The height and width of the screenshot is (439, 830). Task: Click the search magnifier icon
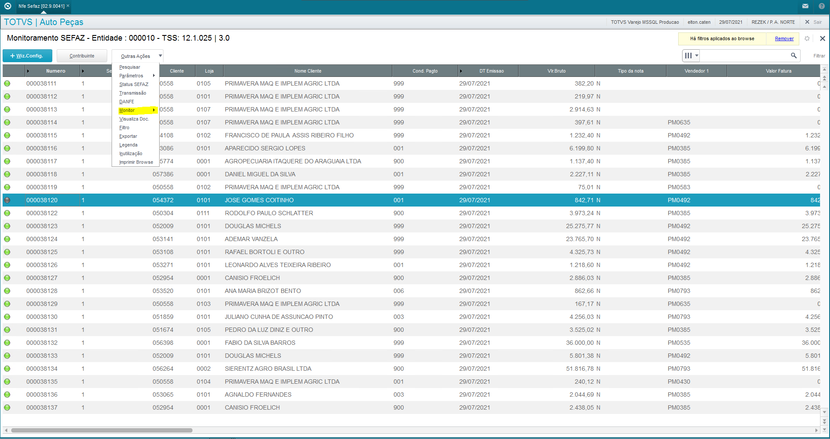pyautogui.click(x=794, y=55)
